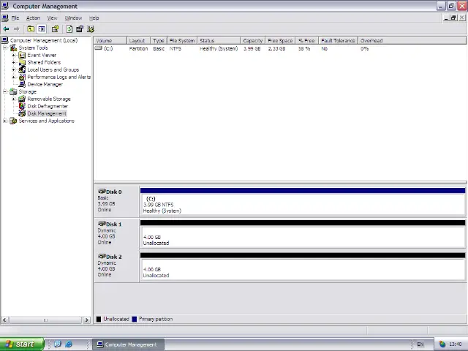Sort by the Fault Tolerance column header
Screen dimensions: 468x351
(x=338, y=41)
